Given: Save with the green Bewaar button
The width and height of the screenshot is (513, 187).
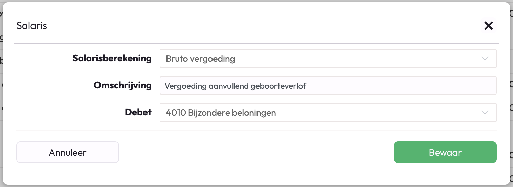Looking at the screenshot, I should point(445,152).
